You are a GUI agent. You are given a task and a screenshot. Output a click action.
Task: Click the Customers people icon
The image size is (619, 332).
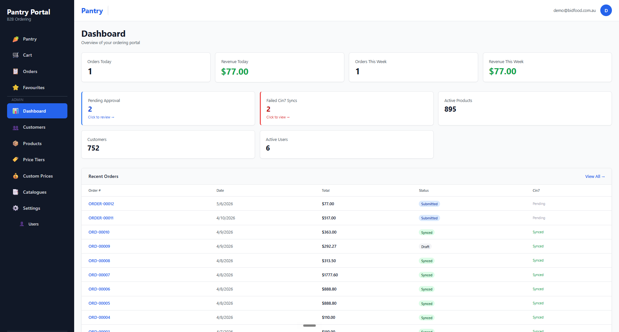coord(15,127)
